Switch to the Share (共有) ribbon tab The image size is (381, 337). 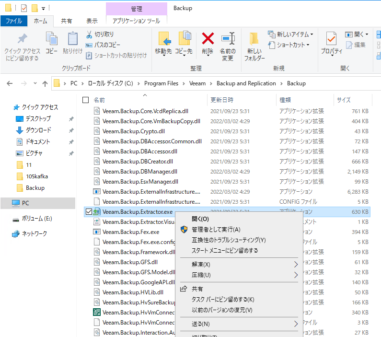[67, 21]
